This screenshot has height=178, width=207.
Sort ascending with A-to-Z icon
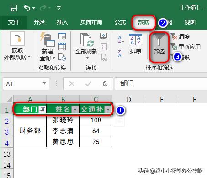point(121,39)
